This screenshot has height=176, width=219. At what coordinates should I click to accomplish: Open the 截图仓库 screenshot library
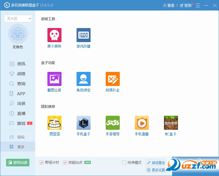[x=54, y=79]
